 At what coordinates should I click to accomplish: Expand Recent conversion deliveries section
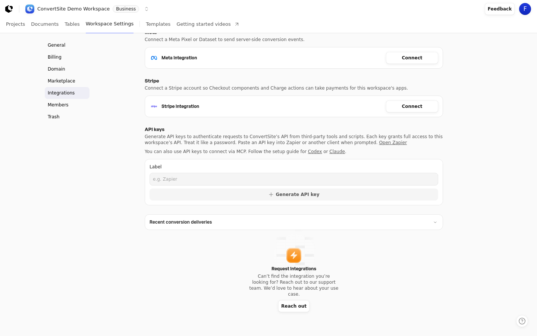294,222
